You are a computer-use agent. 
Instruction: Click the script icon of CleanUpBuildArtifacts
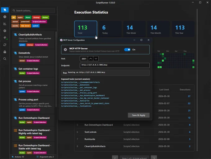tap(15, 35)
